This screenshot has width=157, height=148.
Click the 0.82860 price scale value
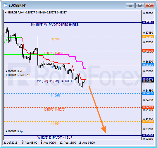(x=148, y=139)
